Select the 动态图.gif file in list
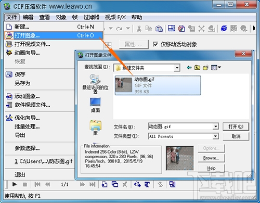This screenshot has width=260, height=203. [x=158, y=85]
